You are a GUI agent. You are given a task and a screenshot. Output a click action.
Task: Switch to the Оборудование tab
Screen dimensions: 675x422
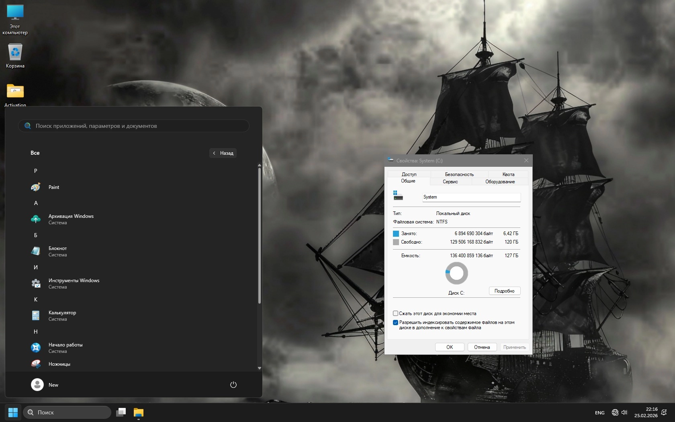[x=500, y=182]
